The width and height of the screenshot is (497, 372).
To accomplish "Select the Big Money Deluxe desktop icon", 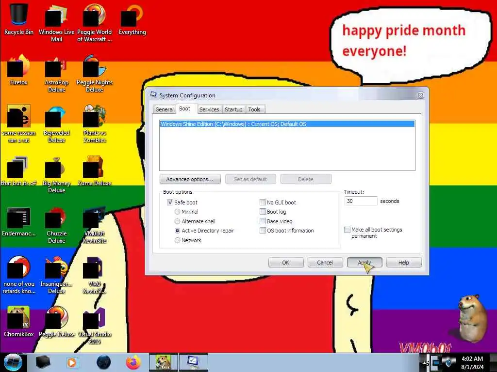I will [x=56, y=174].
